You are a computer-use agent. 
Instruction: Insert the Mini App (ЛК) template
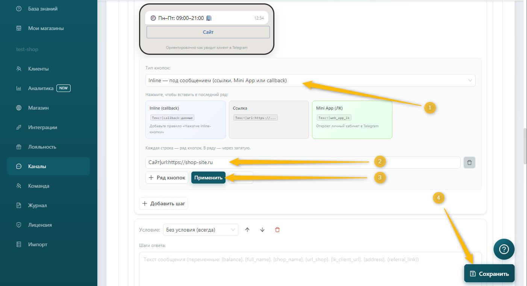point(352,120)
